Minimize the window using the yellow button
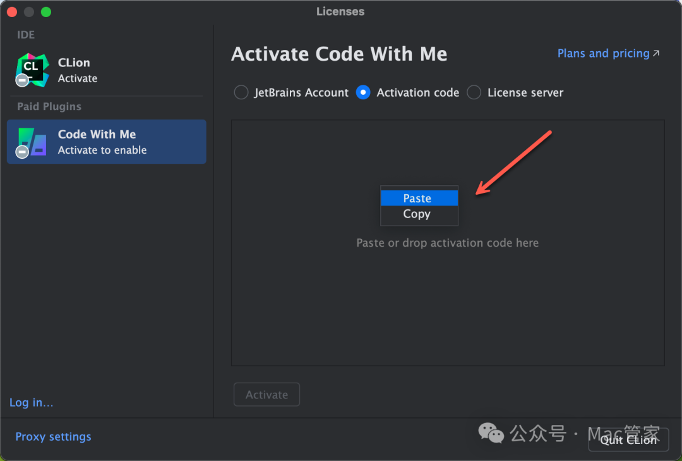 point(29,12)
